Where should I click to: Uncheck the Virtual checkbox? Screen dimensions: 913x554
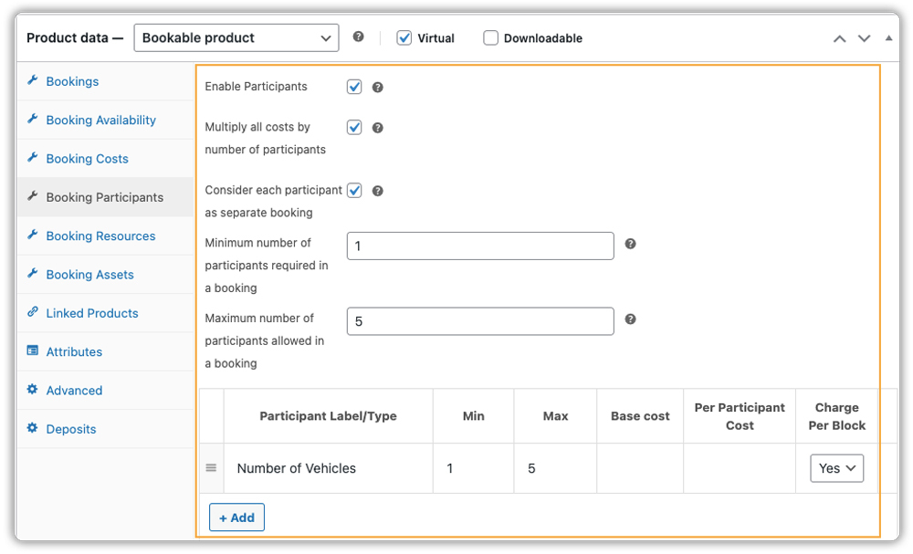[x=404, y=38]
